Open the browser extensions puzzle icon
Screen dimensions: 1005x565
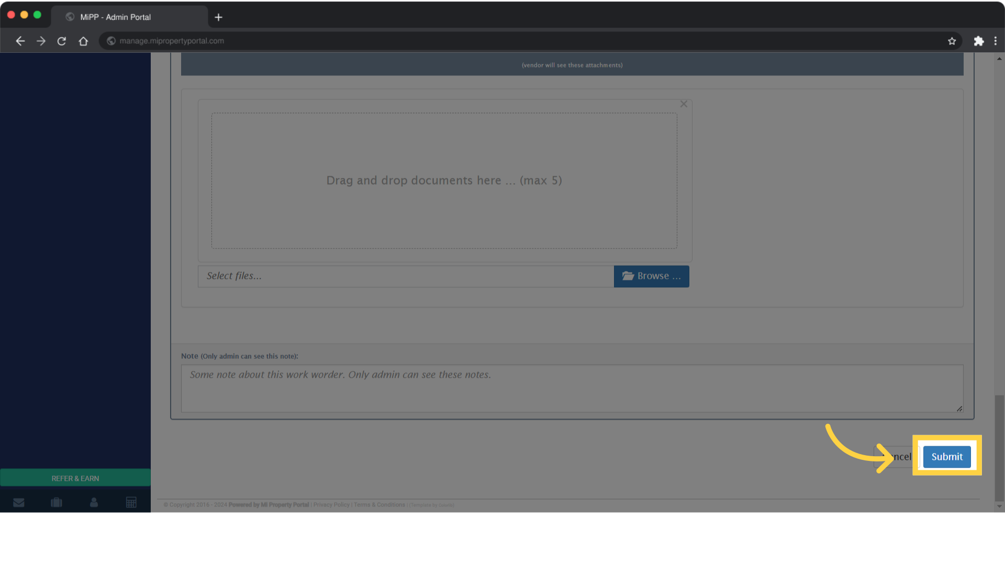(x=978, y=41)
